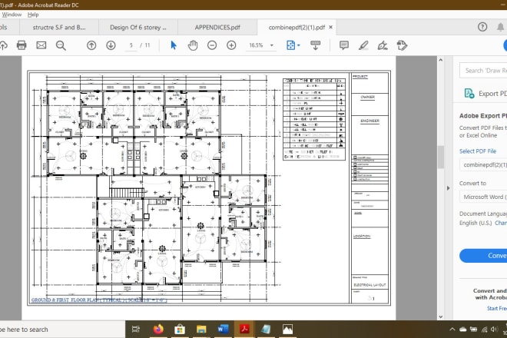Click the fit page view icon

coord(290,45)
